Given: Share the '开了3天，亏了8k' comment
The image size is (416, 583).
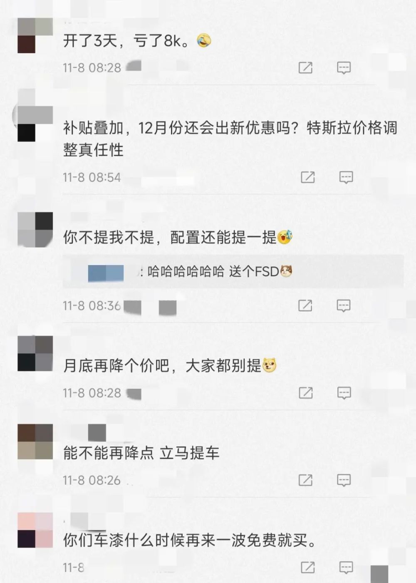Looking at the screenshot, I should [x=305, y=67].
